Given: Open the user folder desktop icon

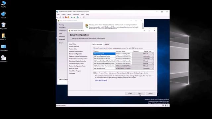Looking at the screenshot, I should pyautogui.click(x=4, y=37).
